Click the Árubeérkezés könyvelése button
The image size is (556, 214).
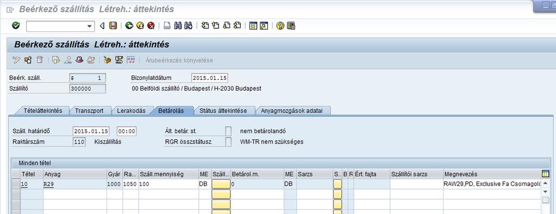pyautogui.click(x=179, y=60)
